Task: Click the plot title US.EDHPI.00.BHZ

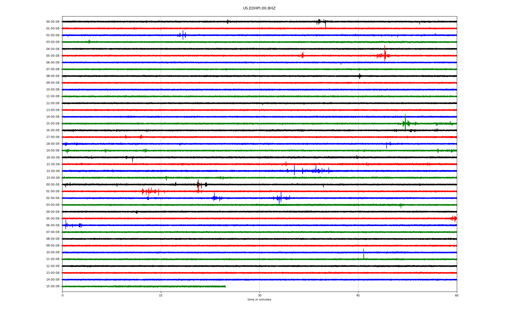Action: coord(259,8)
